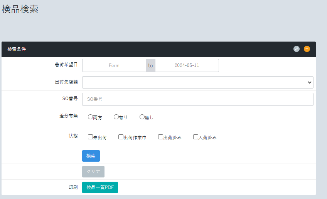
Task: Click the 着荷希望日 label
Action: (x=66, y=65)
